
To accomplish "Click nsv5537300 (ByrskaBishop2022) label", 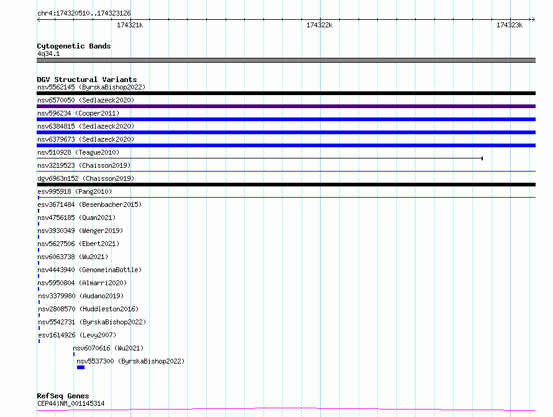I will (x=130, y=361).
